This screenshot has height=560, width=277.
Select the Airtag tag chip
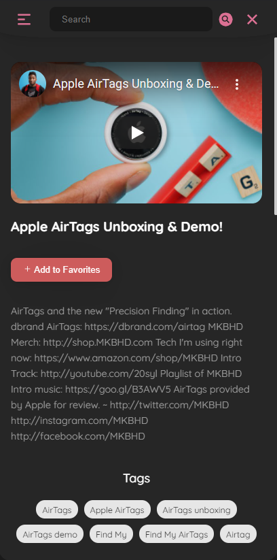(x=238, y=534)
